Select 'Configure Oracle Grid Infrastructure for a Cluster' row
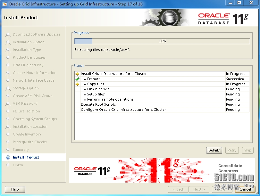 (162, 110)
